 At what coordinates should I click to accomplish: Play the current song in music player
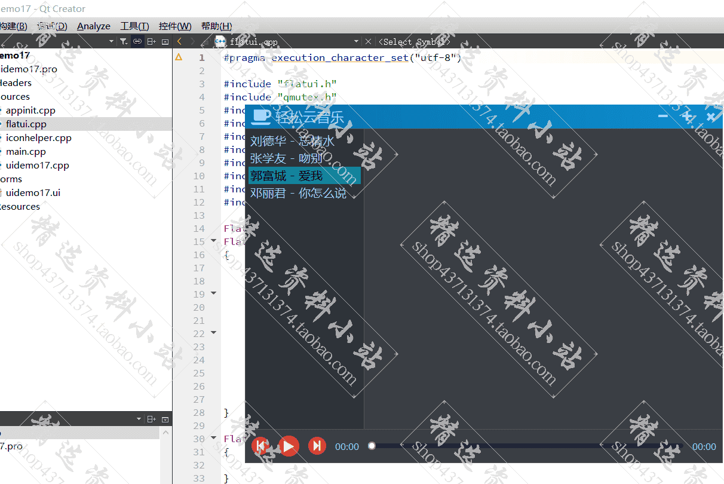click(289, 446)
